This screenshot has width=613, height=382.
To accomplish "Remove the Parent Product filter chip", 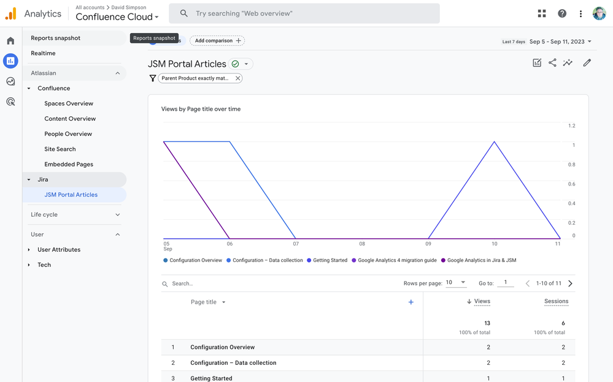I will tap(237, 78).
